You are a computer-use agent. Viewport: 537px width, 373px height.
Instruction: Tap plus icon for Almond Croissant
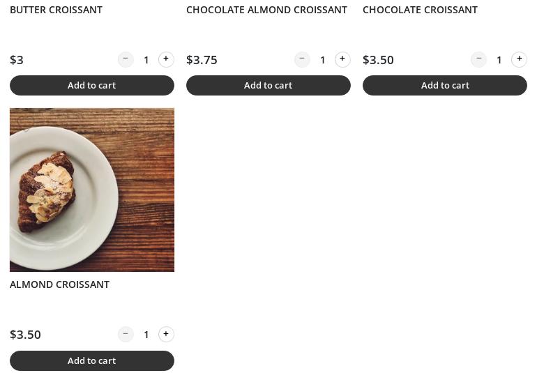(x=166, y=334)
